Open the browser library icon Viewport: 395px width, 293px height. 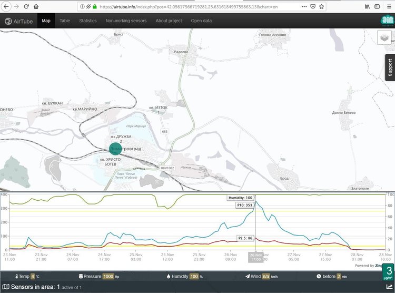click(367, 6)
